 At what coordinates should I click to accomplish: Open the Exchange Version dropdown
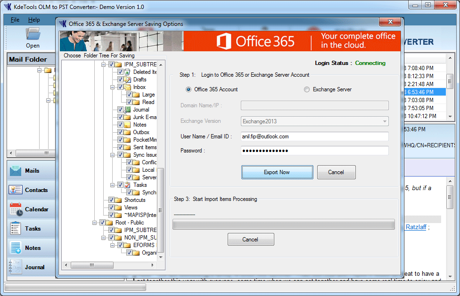(x=384, y=121)
